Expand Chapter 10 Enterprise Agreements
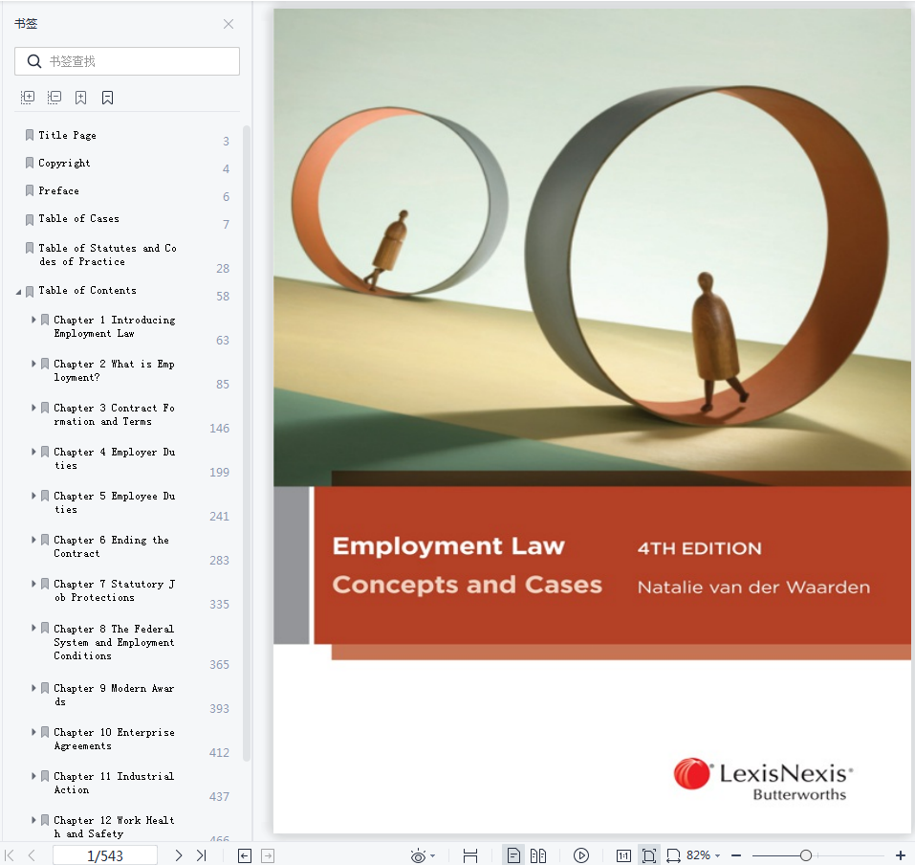Viewport: 915px width, 865px height. (33, 732)
